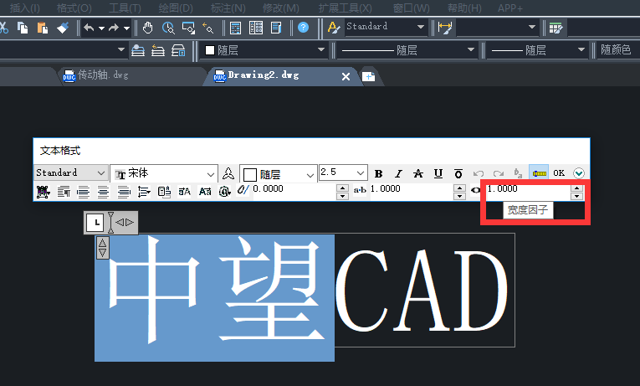This screenshot has height=386, width=640.
Task: Open the 宋体 font dropdown
Action: (165, 173)
